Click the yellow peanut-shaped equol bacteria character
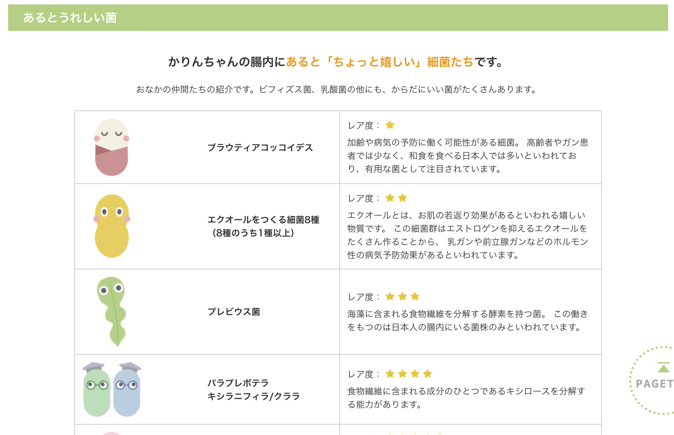This screenshot has width=674, height=435. pyautogui.click(x=112, y=226)
